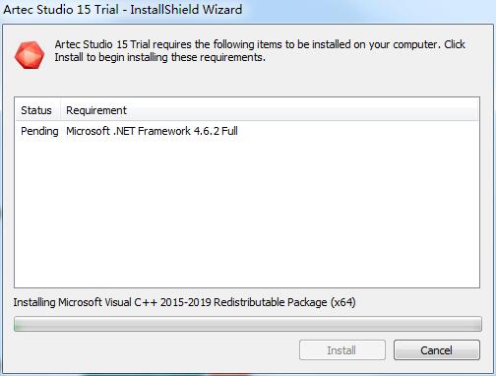Click the empty area of the requirements list
This screenshot has width=496, height=376.
point(247,214)
